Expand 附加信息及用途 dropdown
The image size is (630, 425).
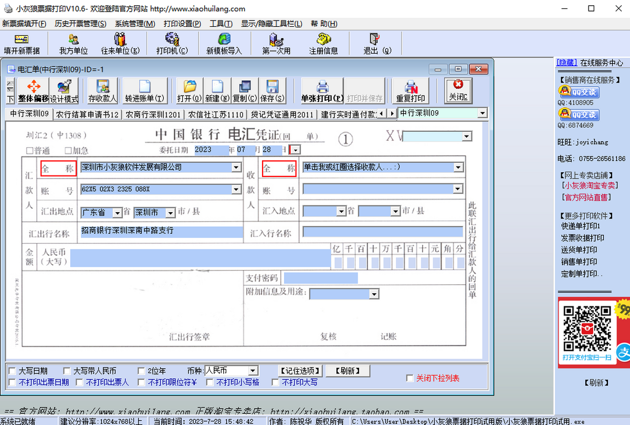(374, 294)
